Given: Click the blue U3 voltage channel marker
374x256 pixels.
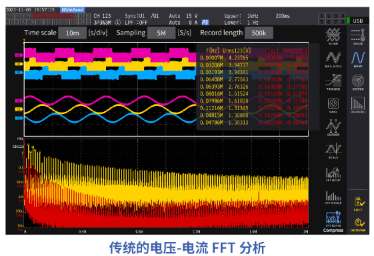Looking at the screenshot, I should [x=19, y=72].
